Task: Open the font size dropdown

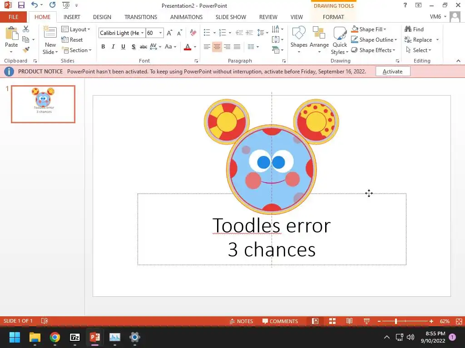Action: (160, 33)
